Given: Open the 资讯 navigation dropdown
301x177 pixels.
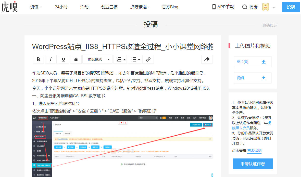Looking at the screenshot, I should pos(36,7).
